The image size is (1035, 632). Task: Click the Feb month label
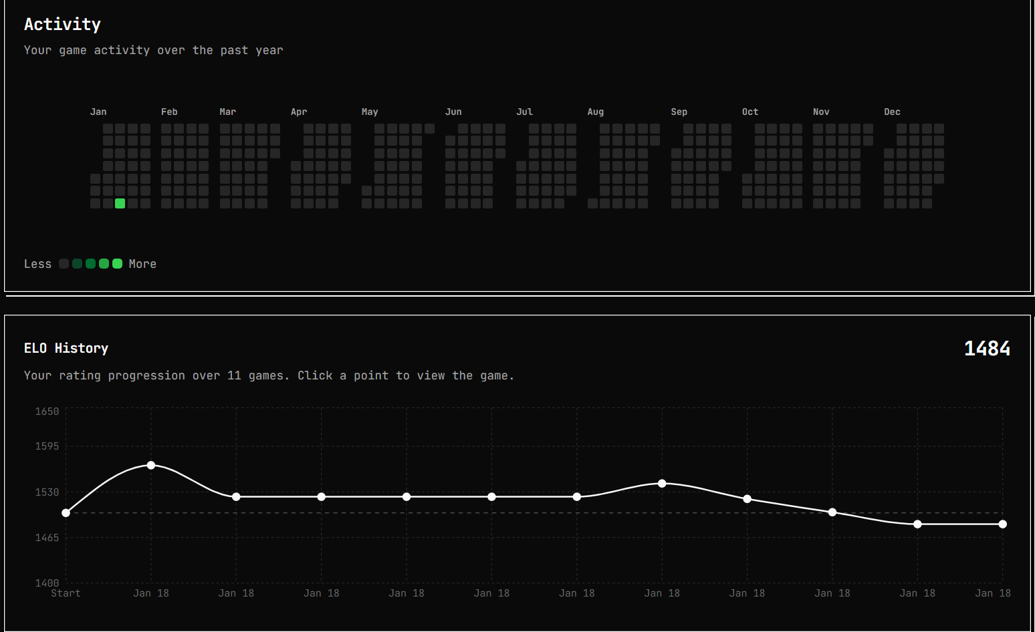click(x=169, y=112)
